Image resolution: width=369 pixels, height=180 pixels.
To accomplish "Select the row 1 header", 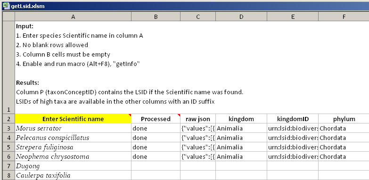I will (8, 67).
